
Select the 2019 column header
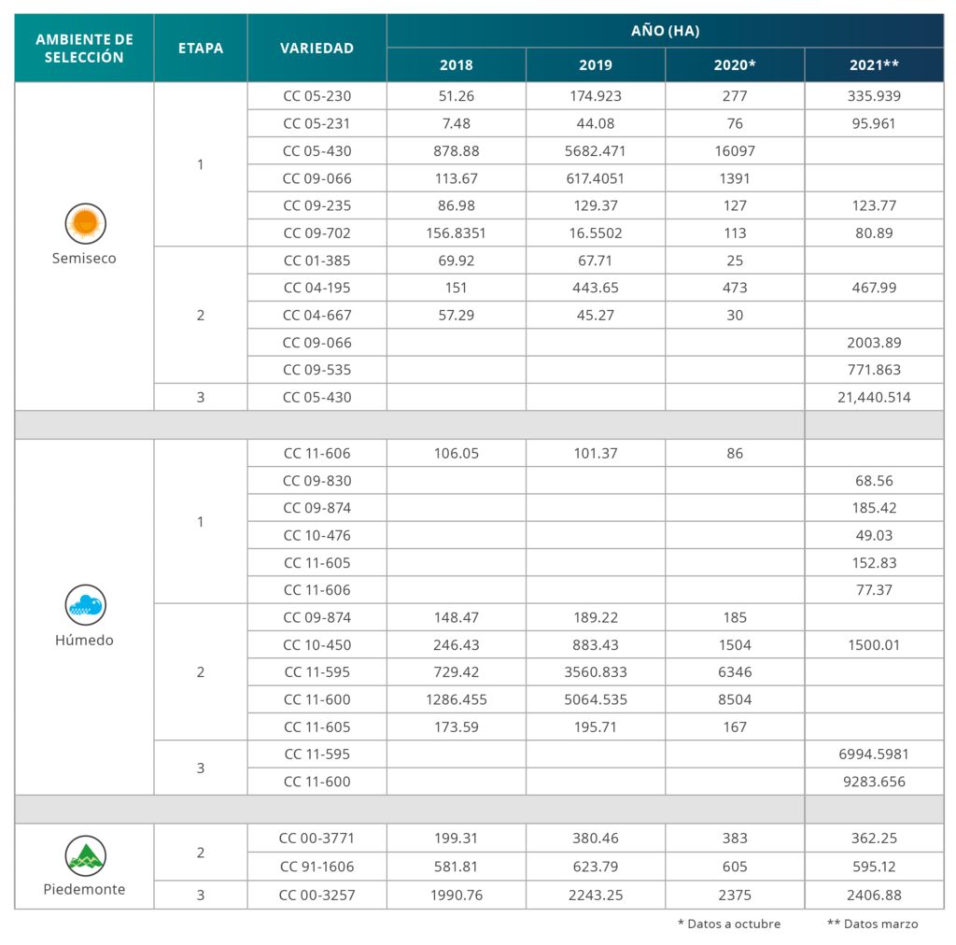596,64
